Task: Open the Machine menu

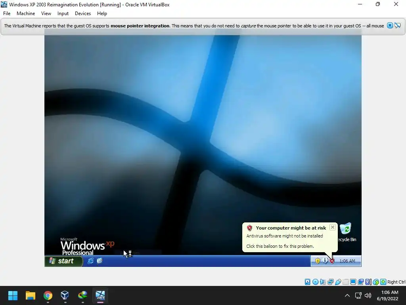Action: pyautogui.click(x=26, y=14)
